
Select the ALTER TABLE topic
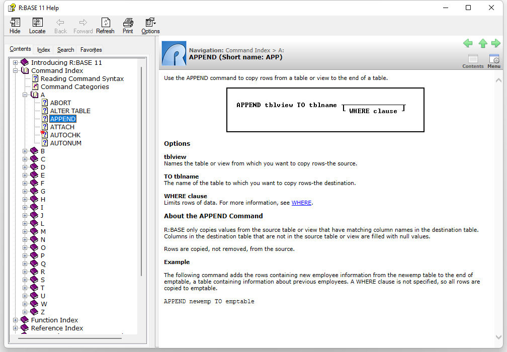70,111
